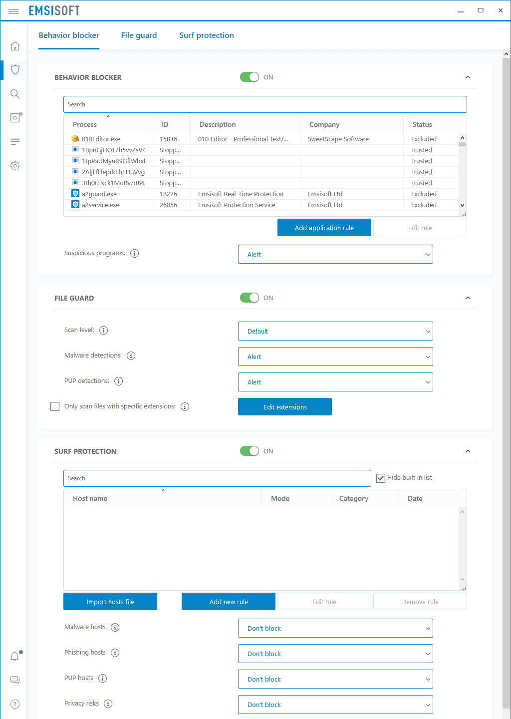The height and width of the screenshot is (719, 511).
Task: Open the Phishing hosts dropdown
Action: pyautogui.click(x=335, y=654)
